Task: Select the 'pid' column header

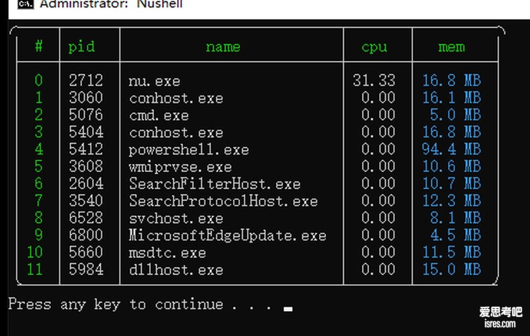Action: [x=82, y=47]
